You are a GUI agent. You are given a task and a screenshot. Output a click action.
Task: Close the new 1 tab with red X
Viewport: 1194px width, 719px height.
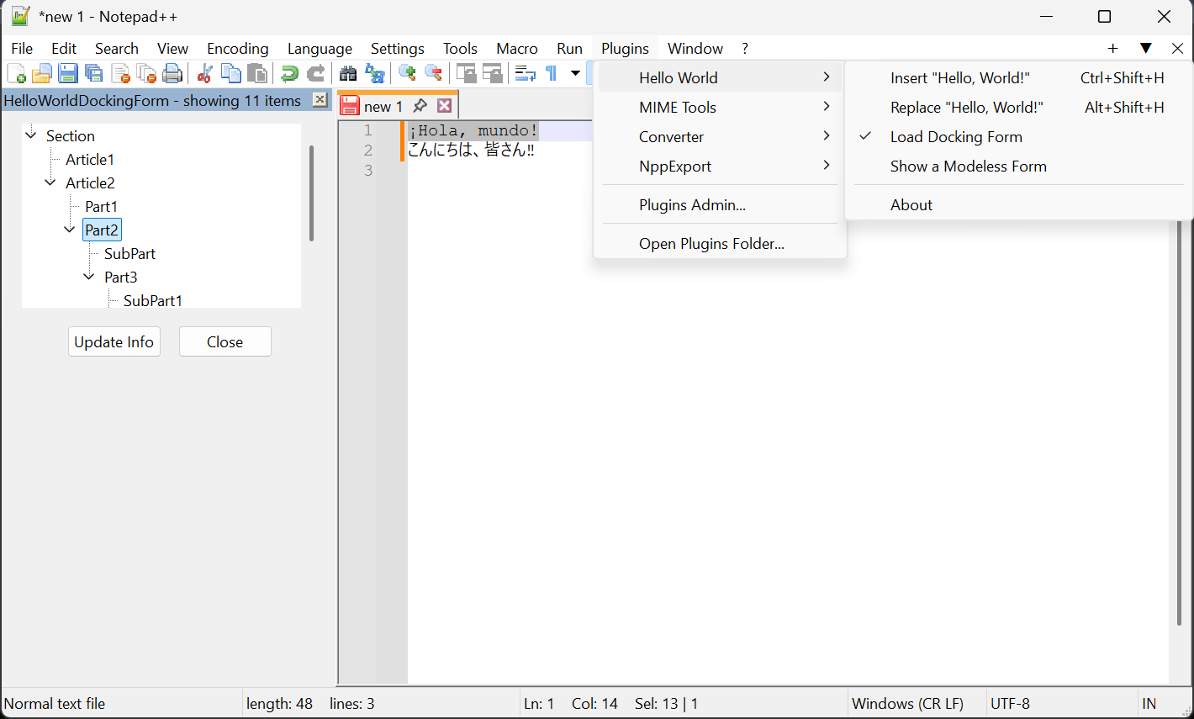pyautogui.click(x=445, y=105)
